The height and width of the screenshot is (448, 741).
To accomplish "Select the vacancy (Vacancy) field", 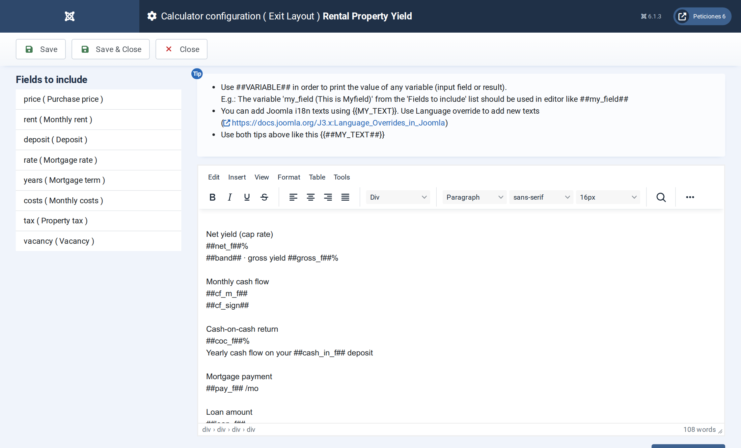I will tap(98, 241).
